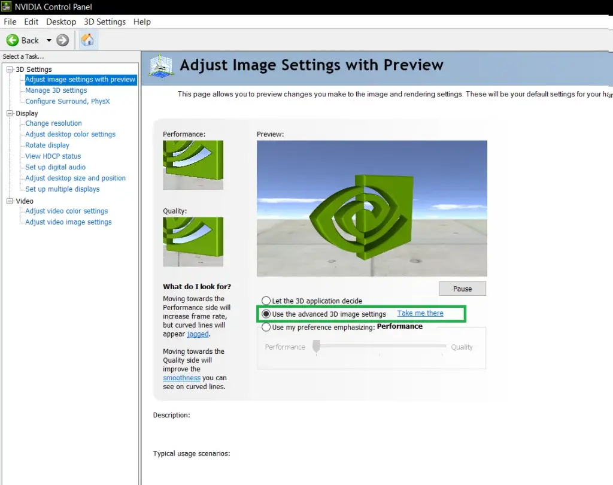
Task: Open Adjust video image settings
Action: 68,222
